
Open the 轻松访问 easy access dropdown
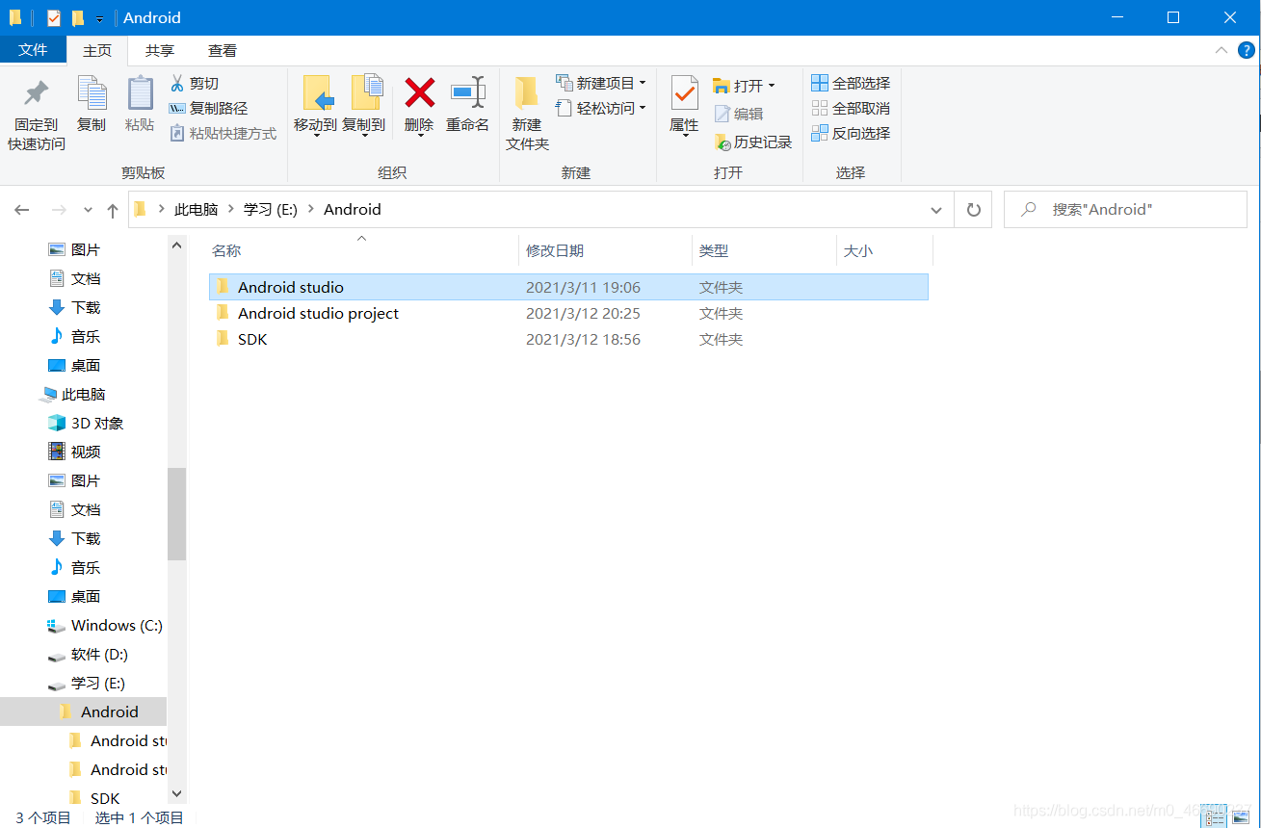click(x=643, y=109)
